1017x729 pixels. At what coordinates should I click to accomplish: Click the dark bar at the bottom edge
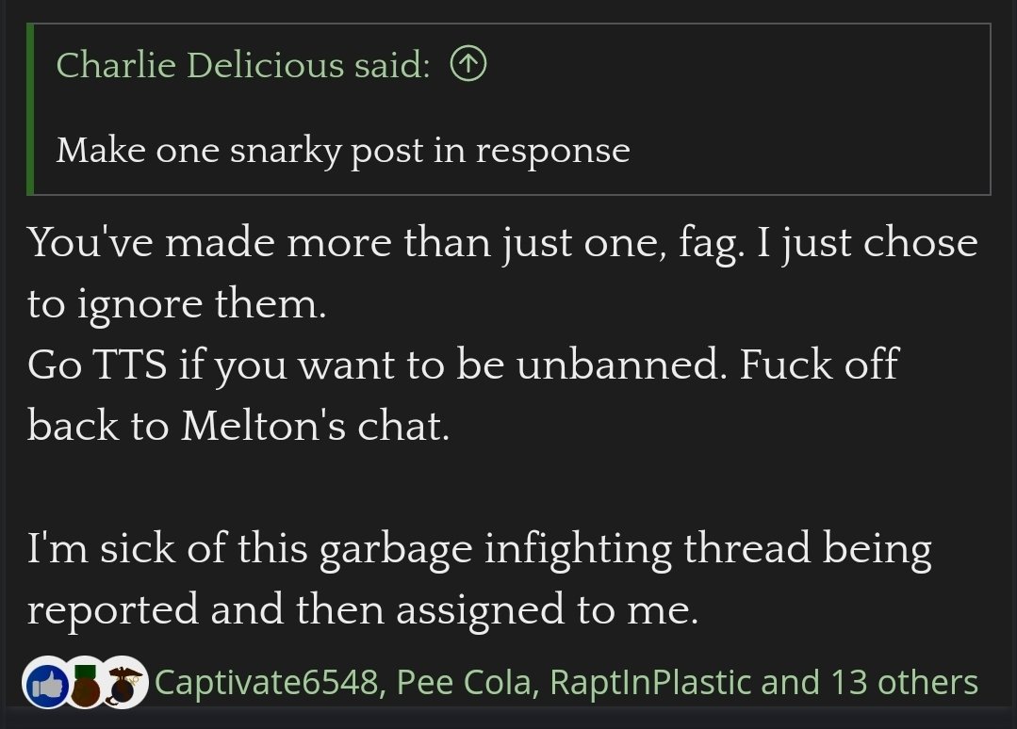click(x=509, y=718)
